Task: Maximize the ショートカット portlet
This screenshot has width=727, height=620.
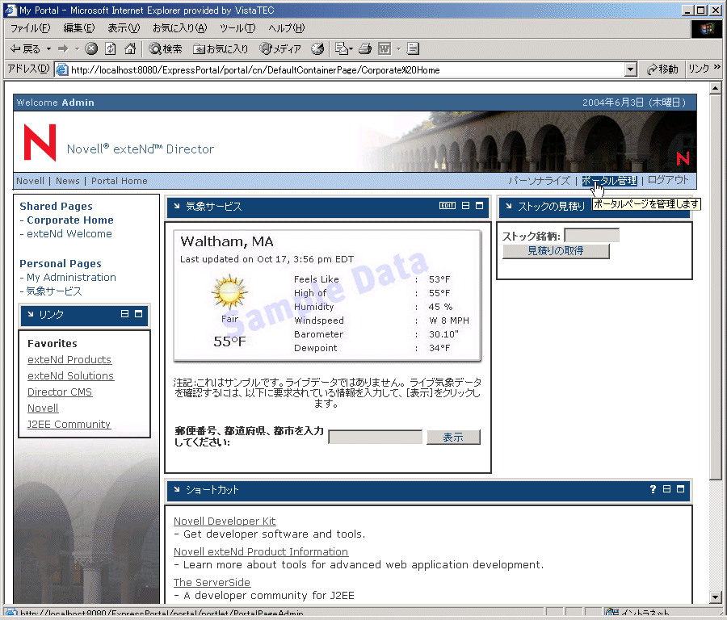Action: pos(681,489)
